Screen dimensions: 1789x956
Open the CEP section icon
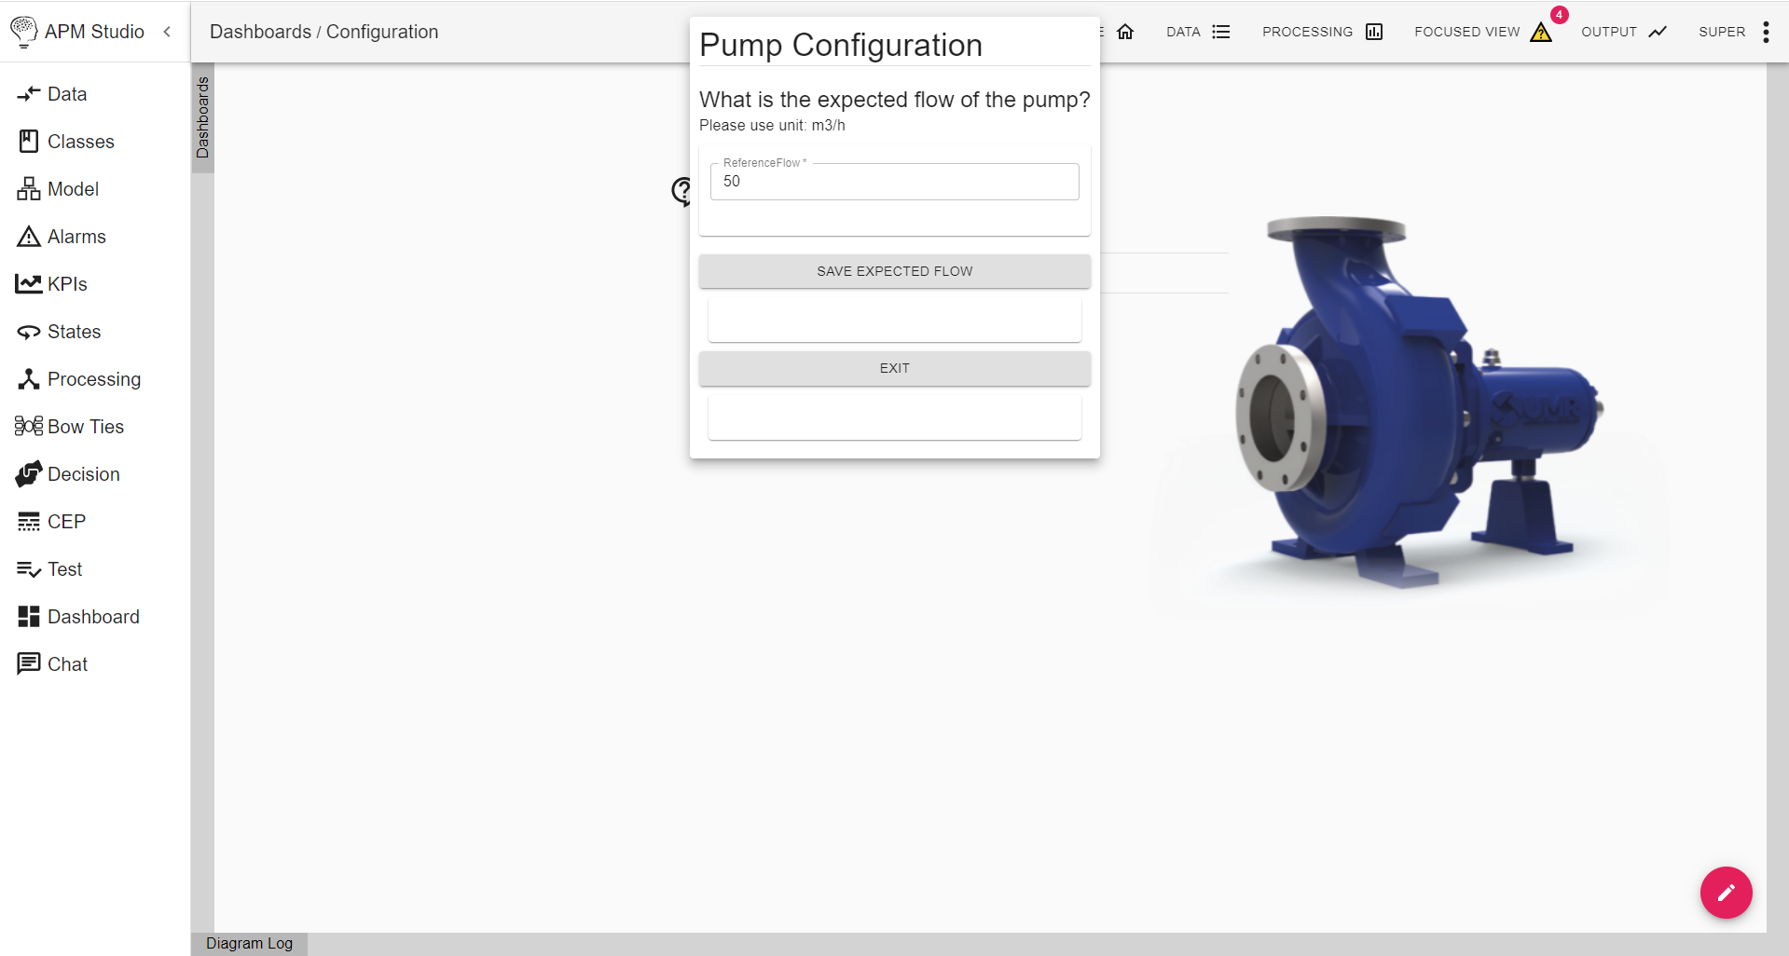point(28,521)
